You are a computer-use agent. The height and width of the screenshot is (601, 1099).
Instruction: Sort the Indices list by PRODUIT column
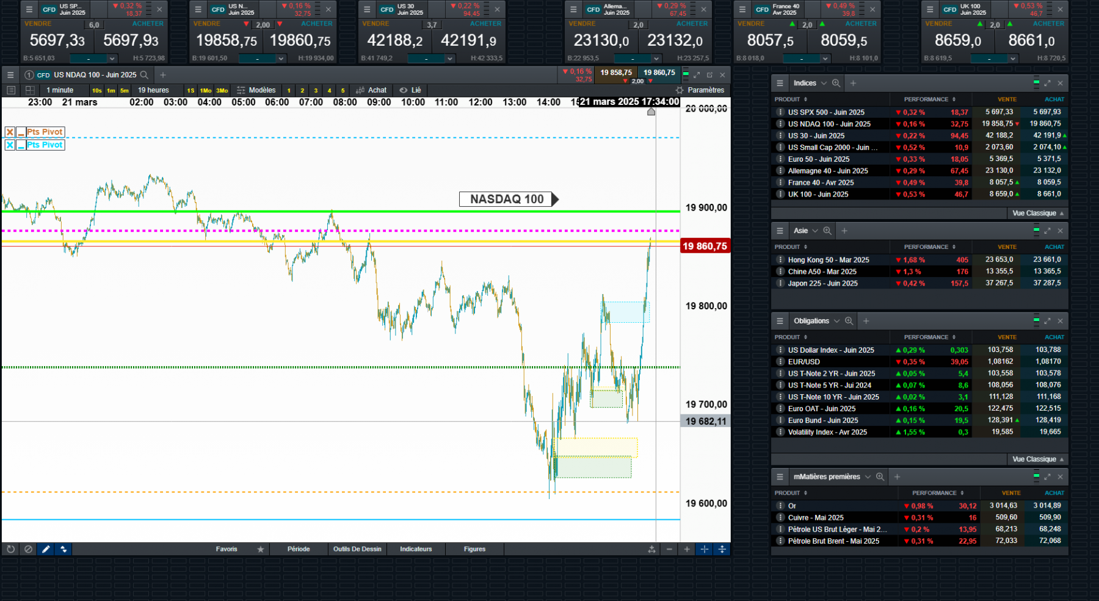(x=791, y=99)
